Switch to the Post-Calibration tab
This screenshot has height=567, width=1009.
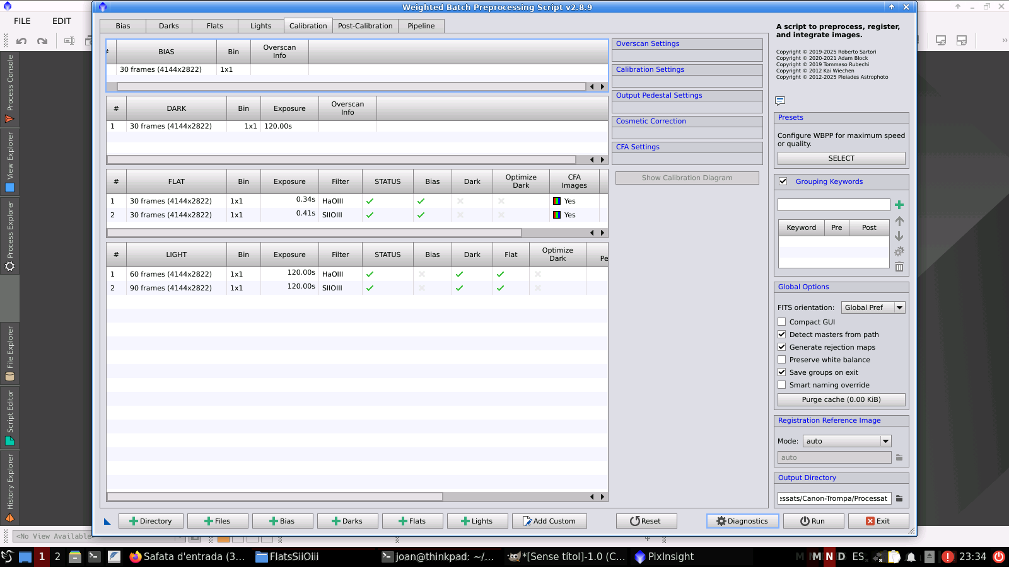[x=365, y=26]
